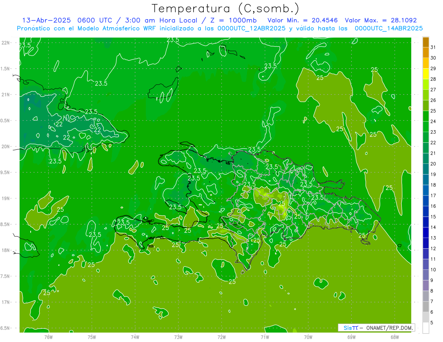Click the '21N' latitude axis label
The width and height of the screenshot is (443, 342).
[6, 94]
